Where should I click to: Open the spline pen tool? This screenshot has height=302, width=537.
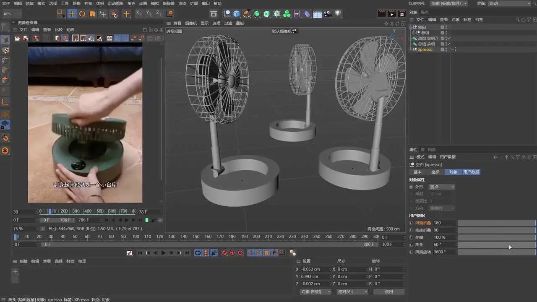[x=247, y=14]
